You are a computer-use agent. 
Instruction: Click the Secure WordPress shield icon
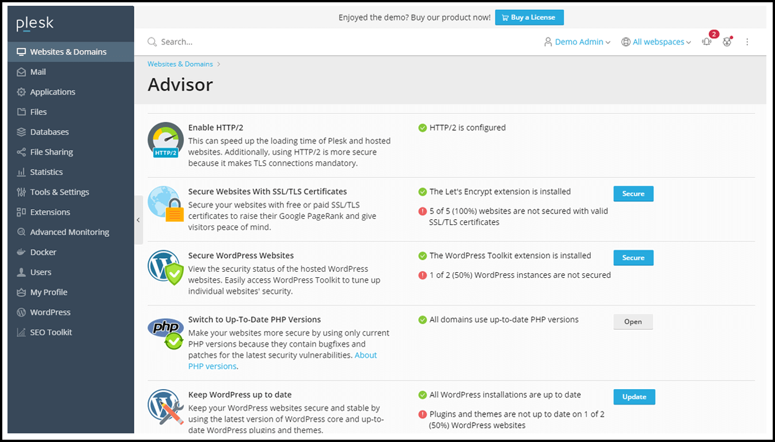coord(166,268)
